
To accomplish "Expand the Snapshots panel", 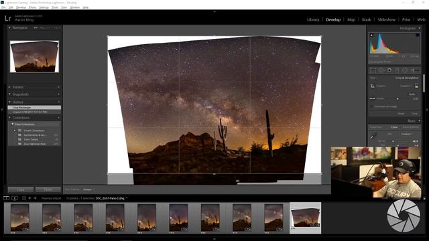I will coord(9,94).
